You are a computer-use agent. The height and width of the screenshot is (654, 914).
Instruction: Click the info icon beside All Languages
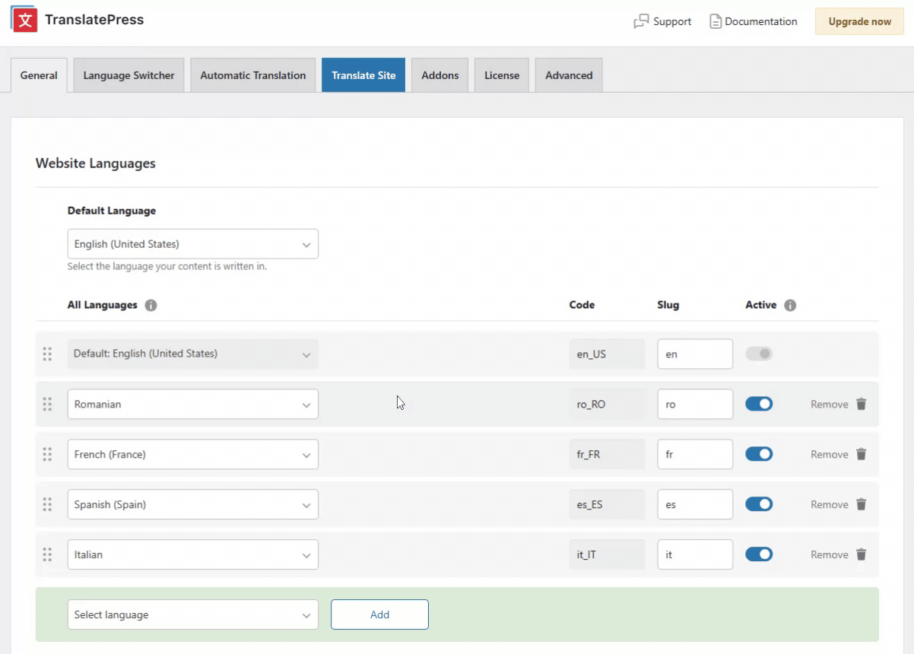[151, 306]
